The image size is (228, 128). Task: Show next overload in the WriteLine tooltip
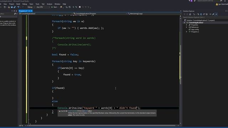click(x=67, y=111)
